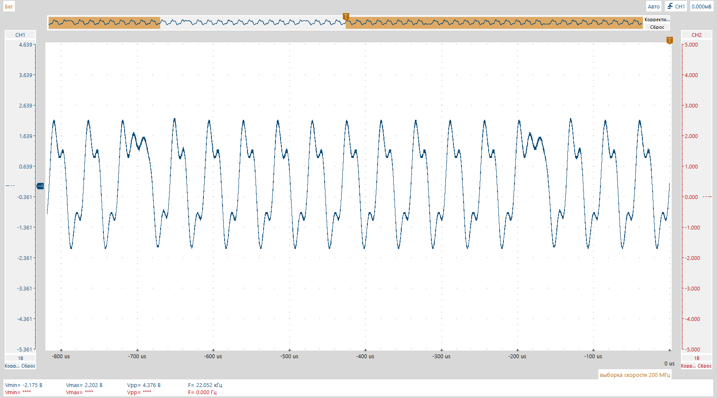Click the orange T marker in overview strip

tap(346, 17)
